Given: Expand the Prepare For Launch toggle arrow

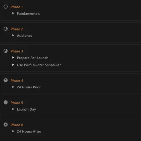Looking at the screenshot, I should pos(13,58).
